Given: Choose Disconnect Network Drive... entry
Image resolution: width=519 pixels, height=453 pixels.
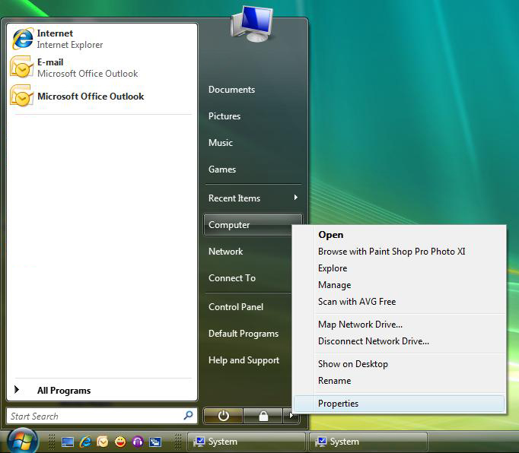Looking at the screenshot, I should tap(400, 341).
